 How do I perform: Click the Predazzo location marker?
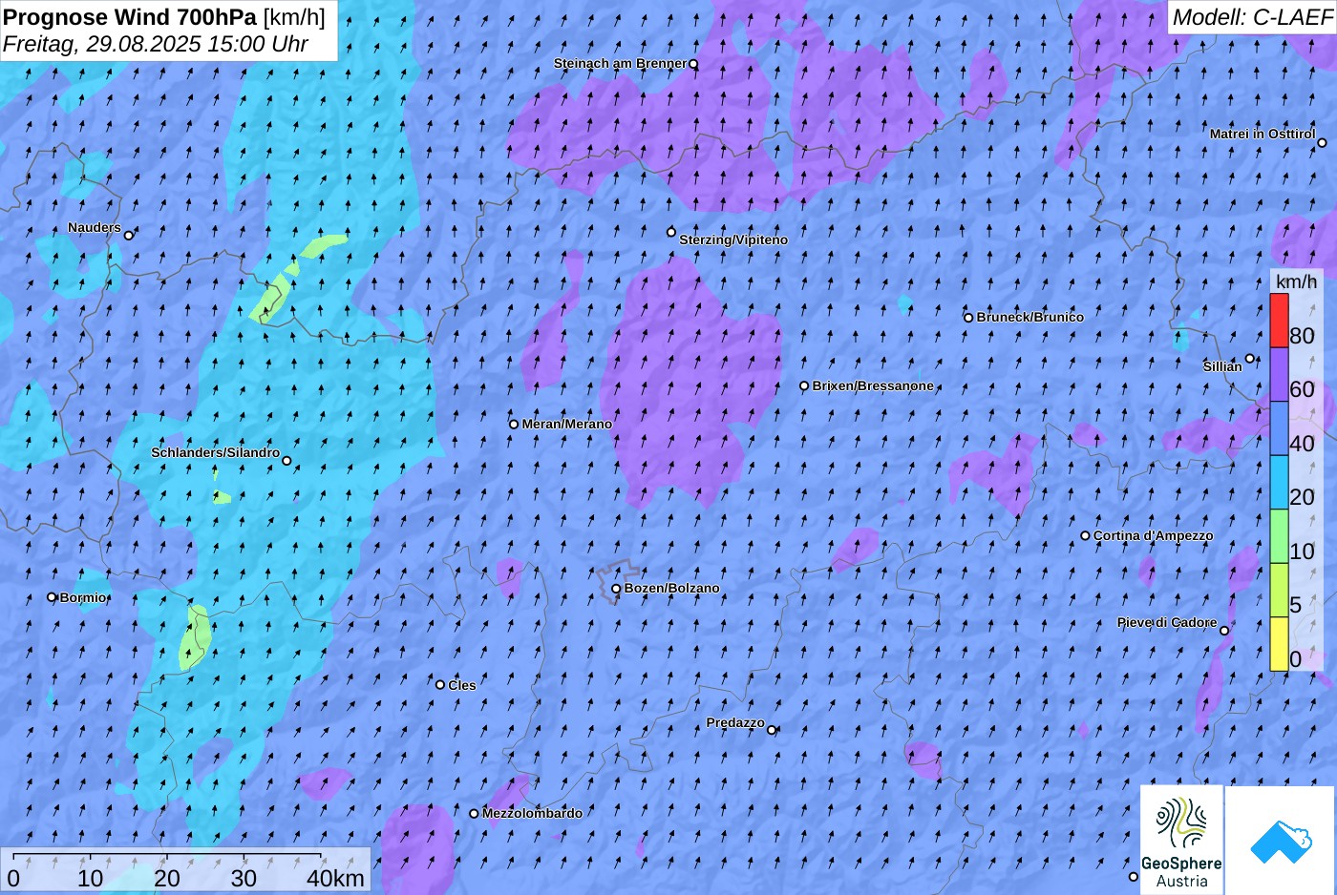pos(772,730)
